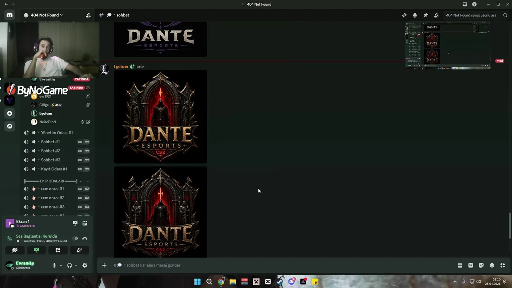The image size is (512, 288).
Task: Join the Kayıt Odası #1 voice channel
Action: coord(56,169)
